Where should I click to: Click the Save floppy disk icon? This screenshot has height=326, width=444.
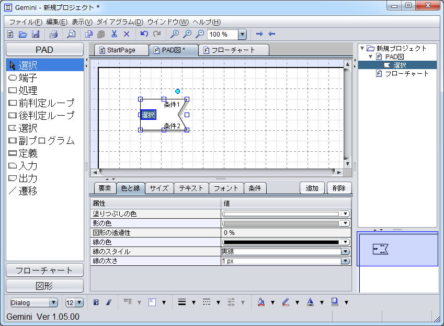coord(36,34)
